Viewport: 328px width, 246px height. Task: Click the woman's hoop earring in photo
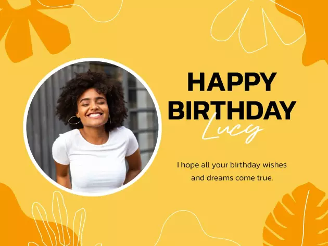coord(74,120)
